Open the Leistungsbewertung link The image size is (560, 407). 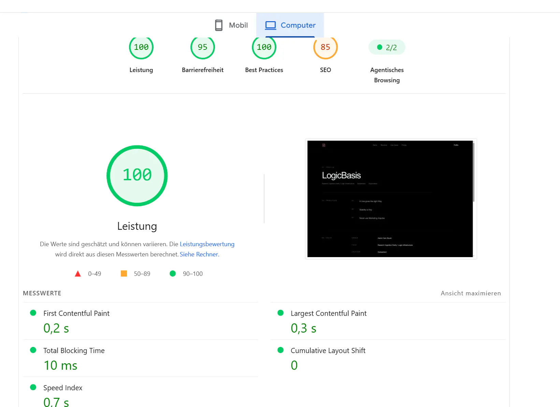(x=207, y=244)
